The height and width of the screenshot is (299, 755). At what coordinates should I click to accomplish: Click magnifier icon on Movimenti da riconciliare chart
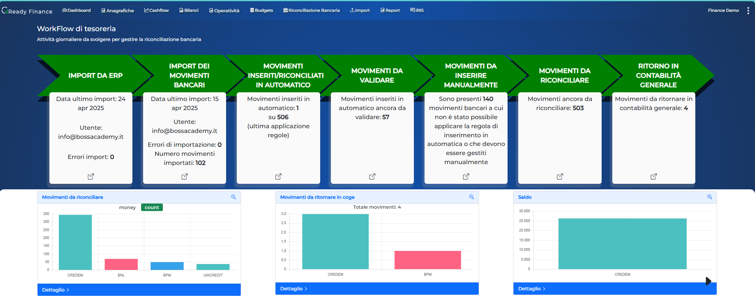(x=234, y=197)
